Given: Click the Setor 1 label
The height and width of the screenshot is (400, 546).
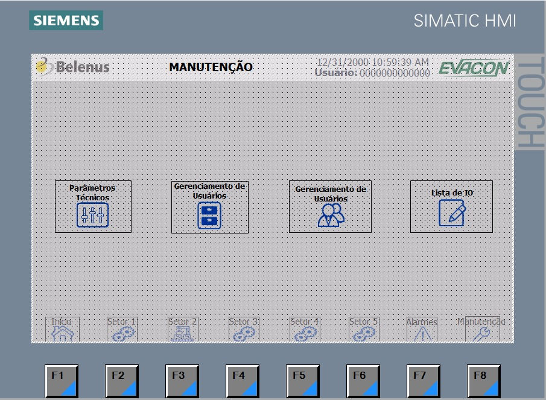Looking at the screenshot, I should click(x=121, y=322).
